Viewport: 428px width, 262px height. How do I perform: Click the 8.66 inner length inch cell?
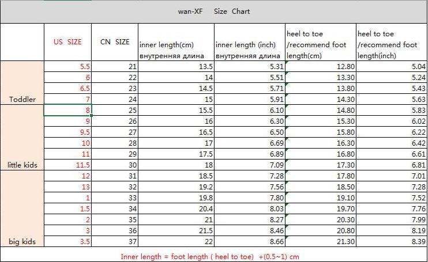click(x=249, y=242)
